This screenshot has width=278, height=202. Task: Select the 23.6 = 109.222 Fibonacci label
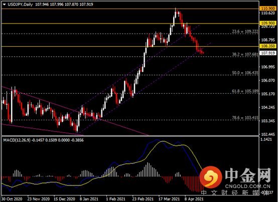pyautogui.click(x=245, y=32)
